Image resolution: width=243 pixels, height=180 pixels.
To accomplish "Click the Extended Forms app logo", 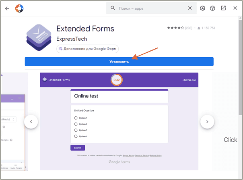I will coord(39,37).
